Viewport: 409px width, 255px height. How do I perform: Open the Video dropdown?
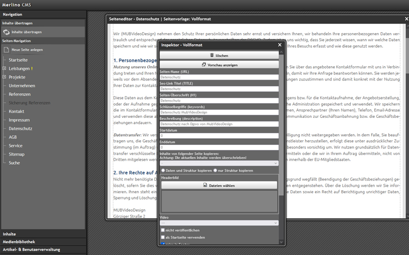pos(219,223)
